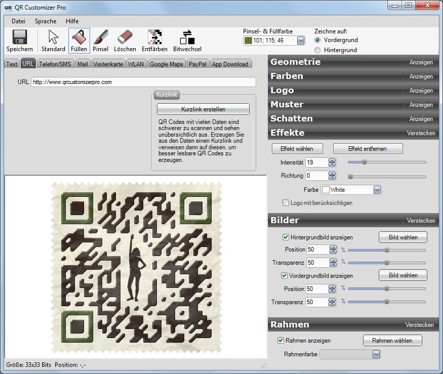Image resolution: width=443 pixels, height=374 pixels.
Task: Switch to the Text tab
Action: (12, 64)
